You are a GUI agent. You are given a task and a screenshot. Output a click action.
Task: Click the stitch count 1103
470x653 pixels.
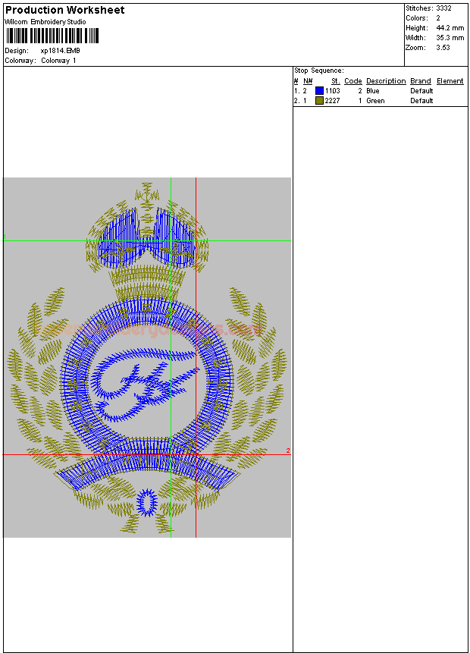pyautogui.click(x=333, y=91)
